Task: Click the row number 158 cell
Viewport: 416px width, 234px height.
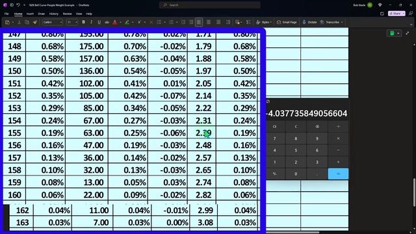Action: (14, 170)
